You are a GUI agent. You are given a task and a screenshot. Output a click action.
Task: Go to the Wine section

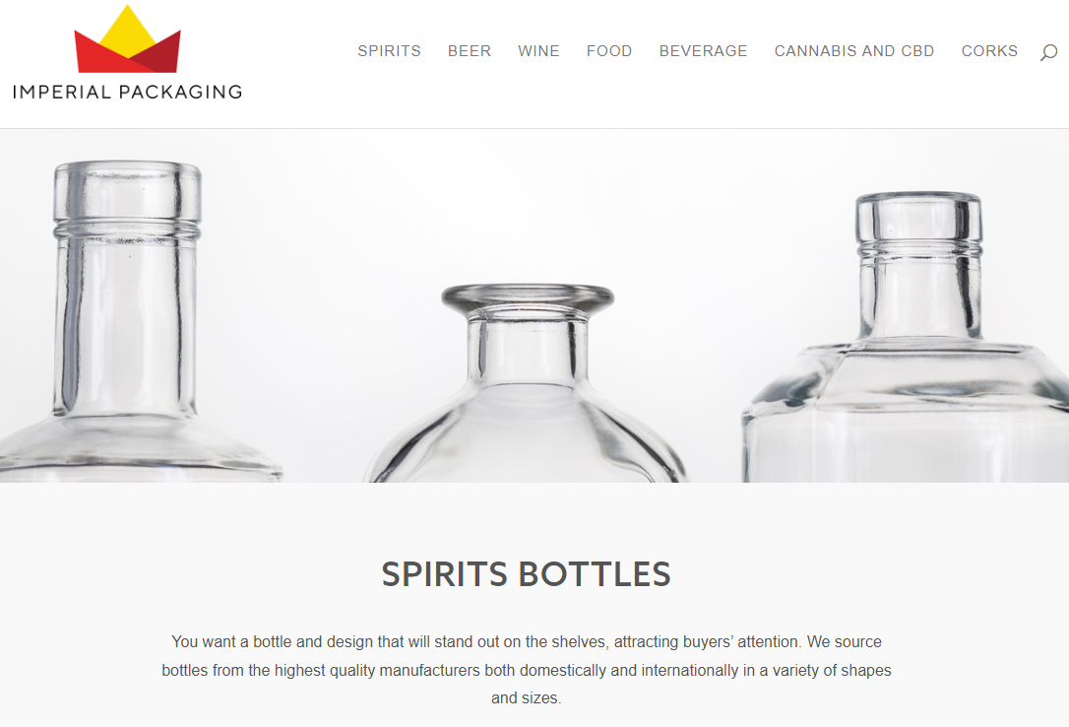538,51
